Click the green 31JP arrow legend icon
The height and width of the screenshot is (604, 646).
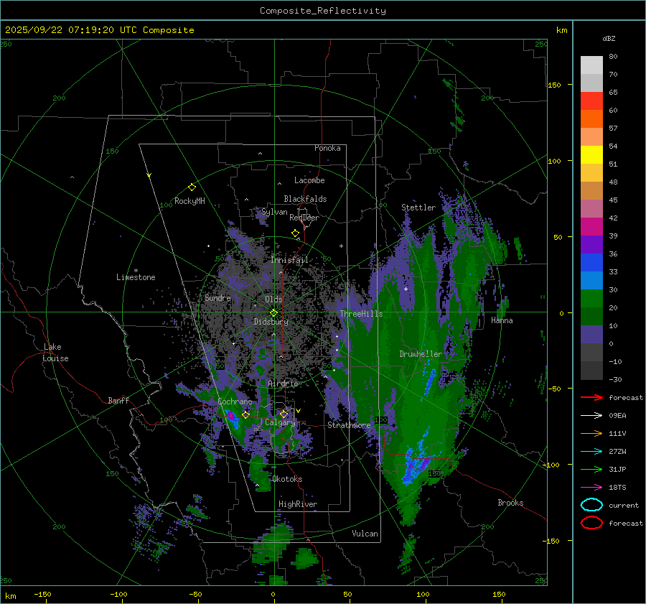591,469
